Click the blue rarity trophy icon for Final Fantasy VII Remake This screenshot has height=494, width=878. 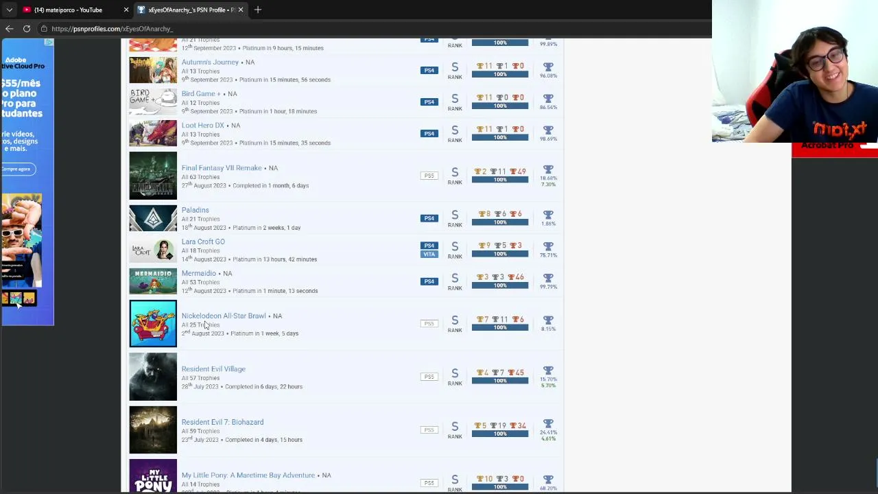point(548,169)
